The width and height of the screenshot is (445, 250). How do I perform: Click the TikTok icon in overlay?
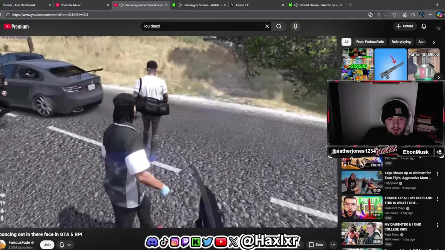click(164, 242)
